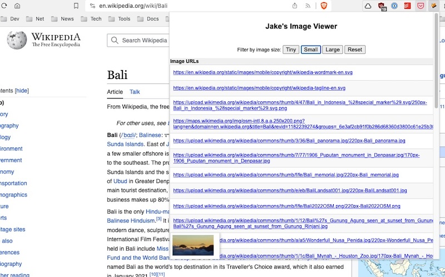The height and width of the screenshot is (277, 445).
Task: Open the 1Password extension icon
Action: pyautogui.click(x=394, y=6)
